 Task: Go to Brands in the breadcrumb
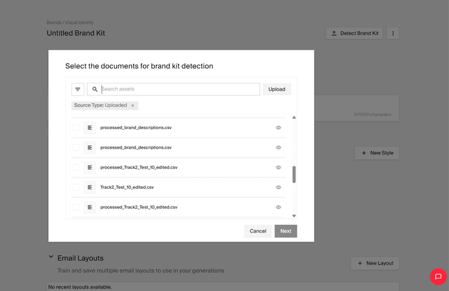click(x=54, y=23)
